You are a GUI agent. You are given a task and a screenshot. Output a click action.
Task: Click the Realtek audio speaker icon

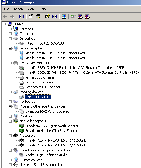click(22, 155)
